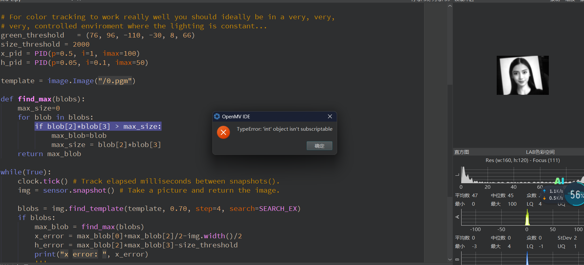Click the 'max_blob = find_max(blobs)' line

(x=89, y=227)
